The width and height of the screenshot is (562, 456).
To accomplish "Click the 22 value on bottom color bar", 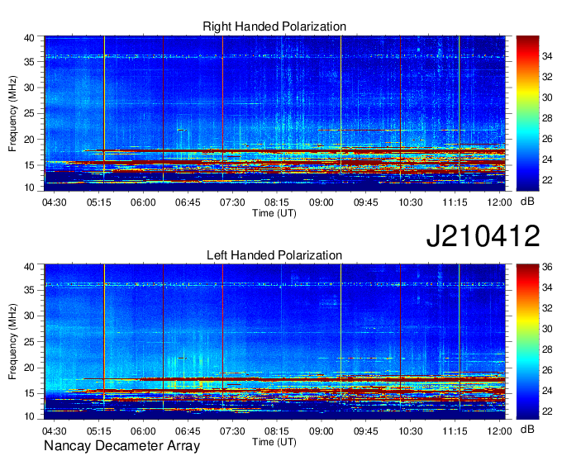I will pyautogui.click(x=547, y=411).
